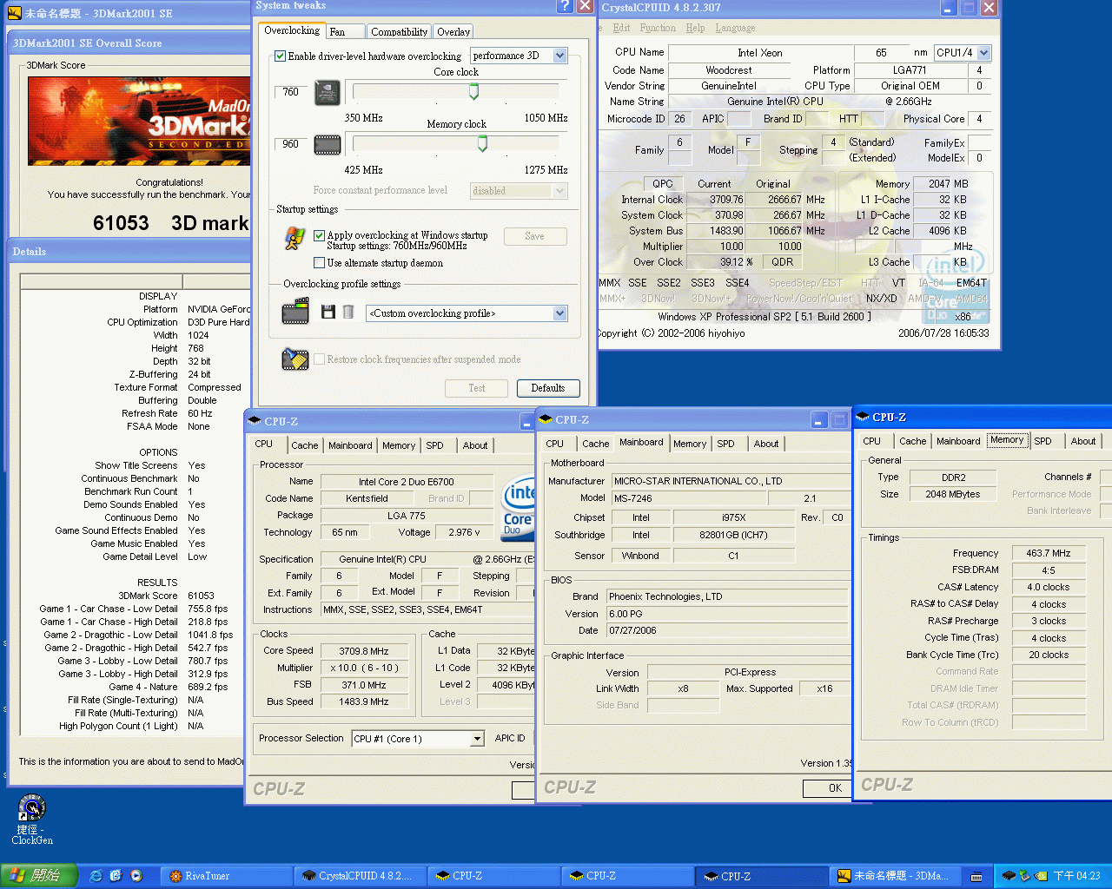Click the 3DMark2001 SE title bar icon
1112x889 pixels.
click(x=14, y=13)
